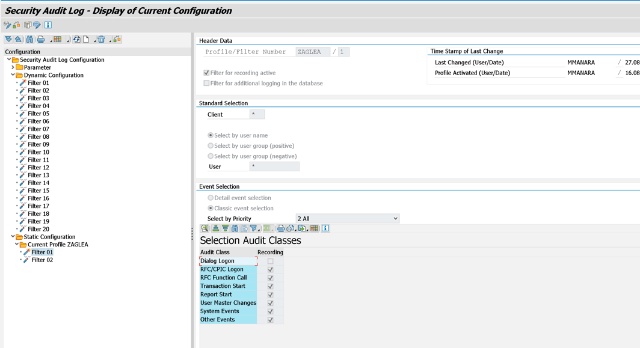Click the Sum icon above Selection Audit Classes
640x348 pixels.
point(268,228)
